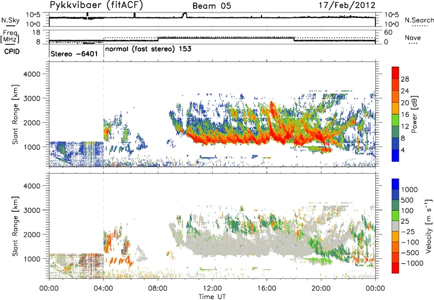Click the Velocity [m s-1] colorbar title
Viewport: 434px width, 300px height.
pyautogui.click(x=429, y=226)
